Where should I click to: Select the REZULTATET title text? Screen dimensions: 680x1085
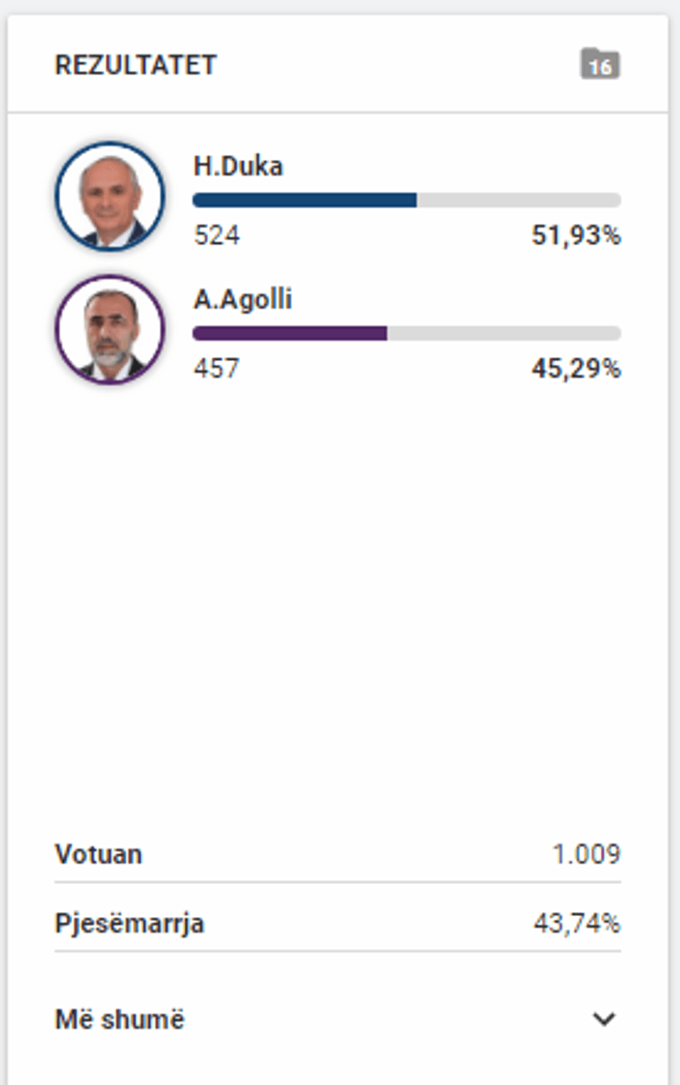coord(135,66)
